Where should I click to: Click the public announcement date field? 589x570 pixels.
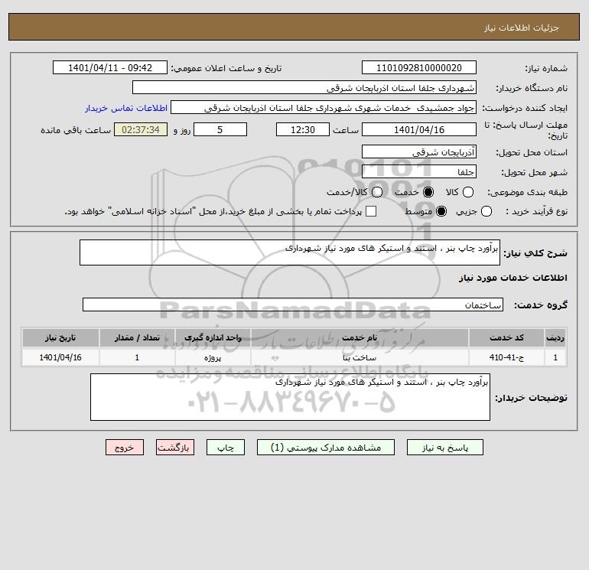110,67
